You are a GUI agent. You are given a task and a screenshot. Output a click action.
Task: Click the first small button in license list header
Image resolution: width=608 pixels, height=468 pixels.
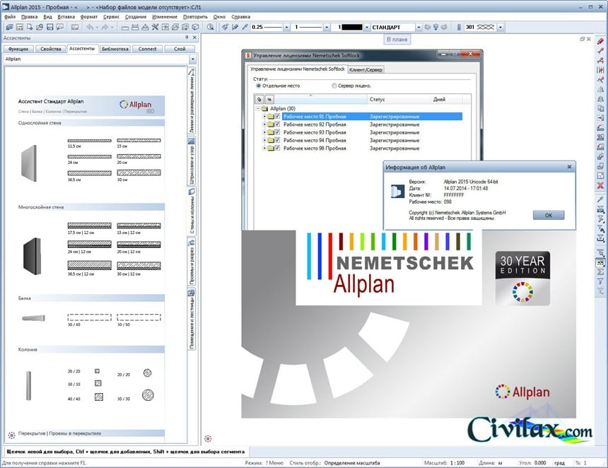coord(259,99)
